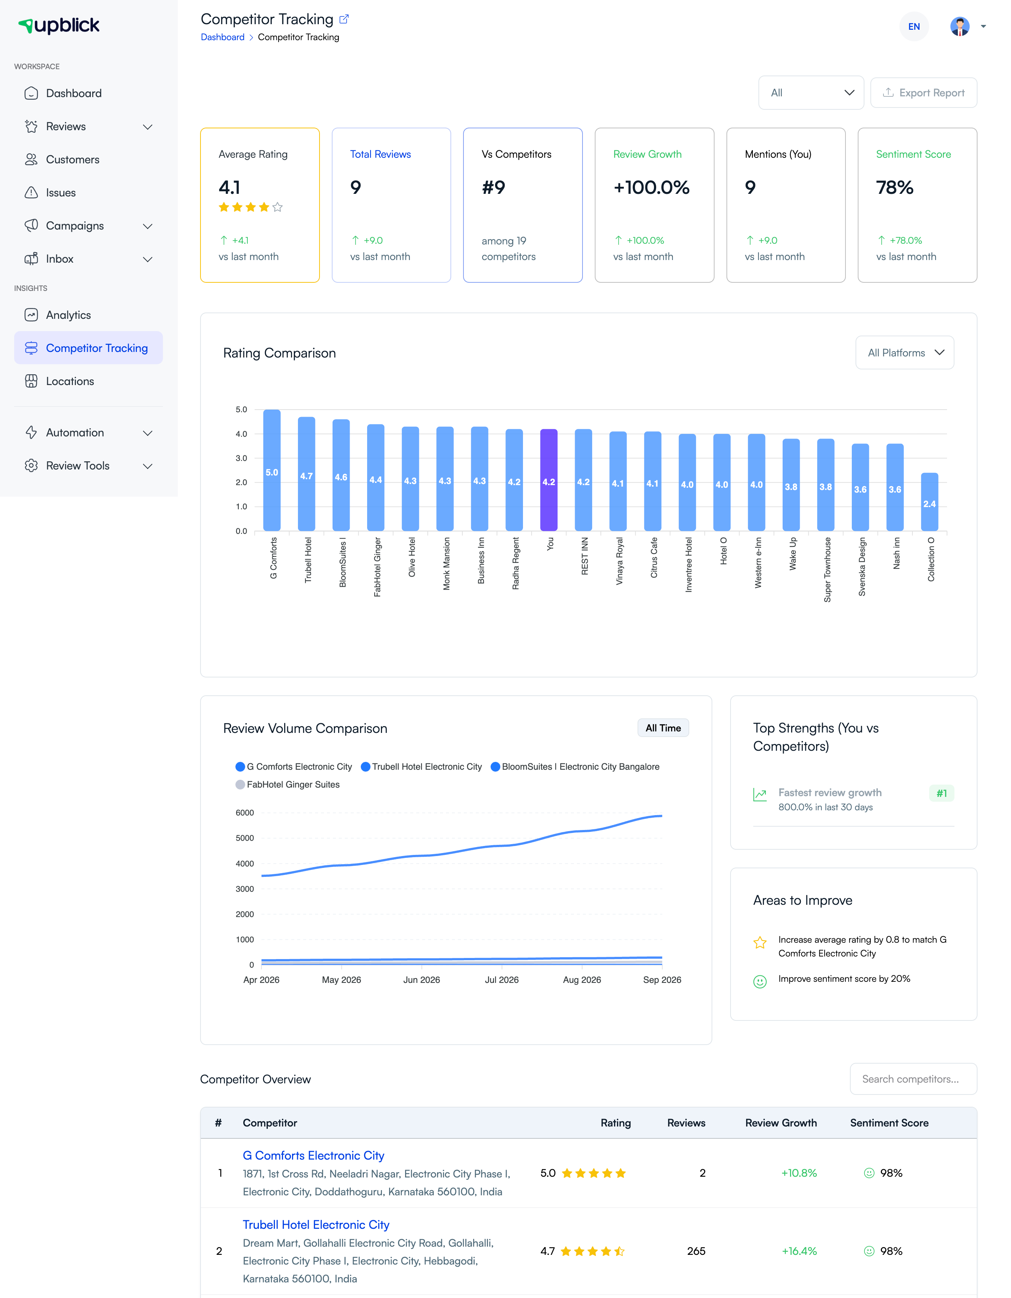Screen dimensions: 1011x1298
Task: Click the upblick logo
Action: click(59, 25)
